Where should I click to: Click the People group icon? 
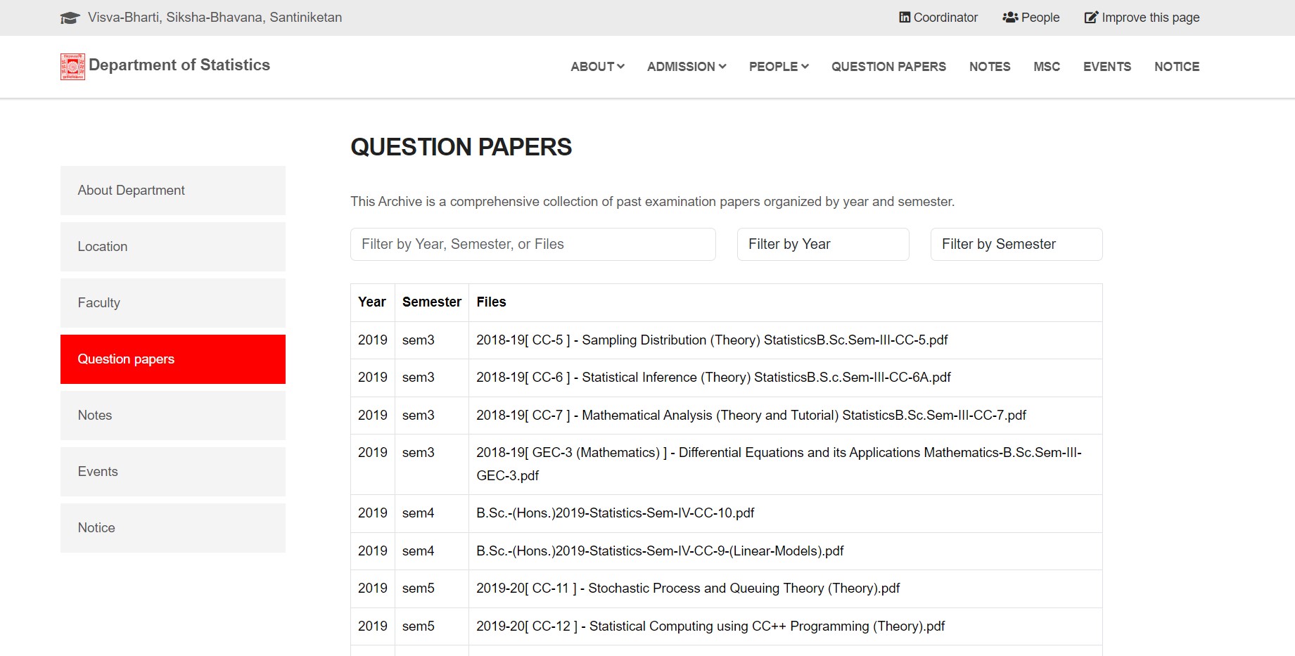[x=1010, y=18]
